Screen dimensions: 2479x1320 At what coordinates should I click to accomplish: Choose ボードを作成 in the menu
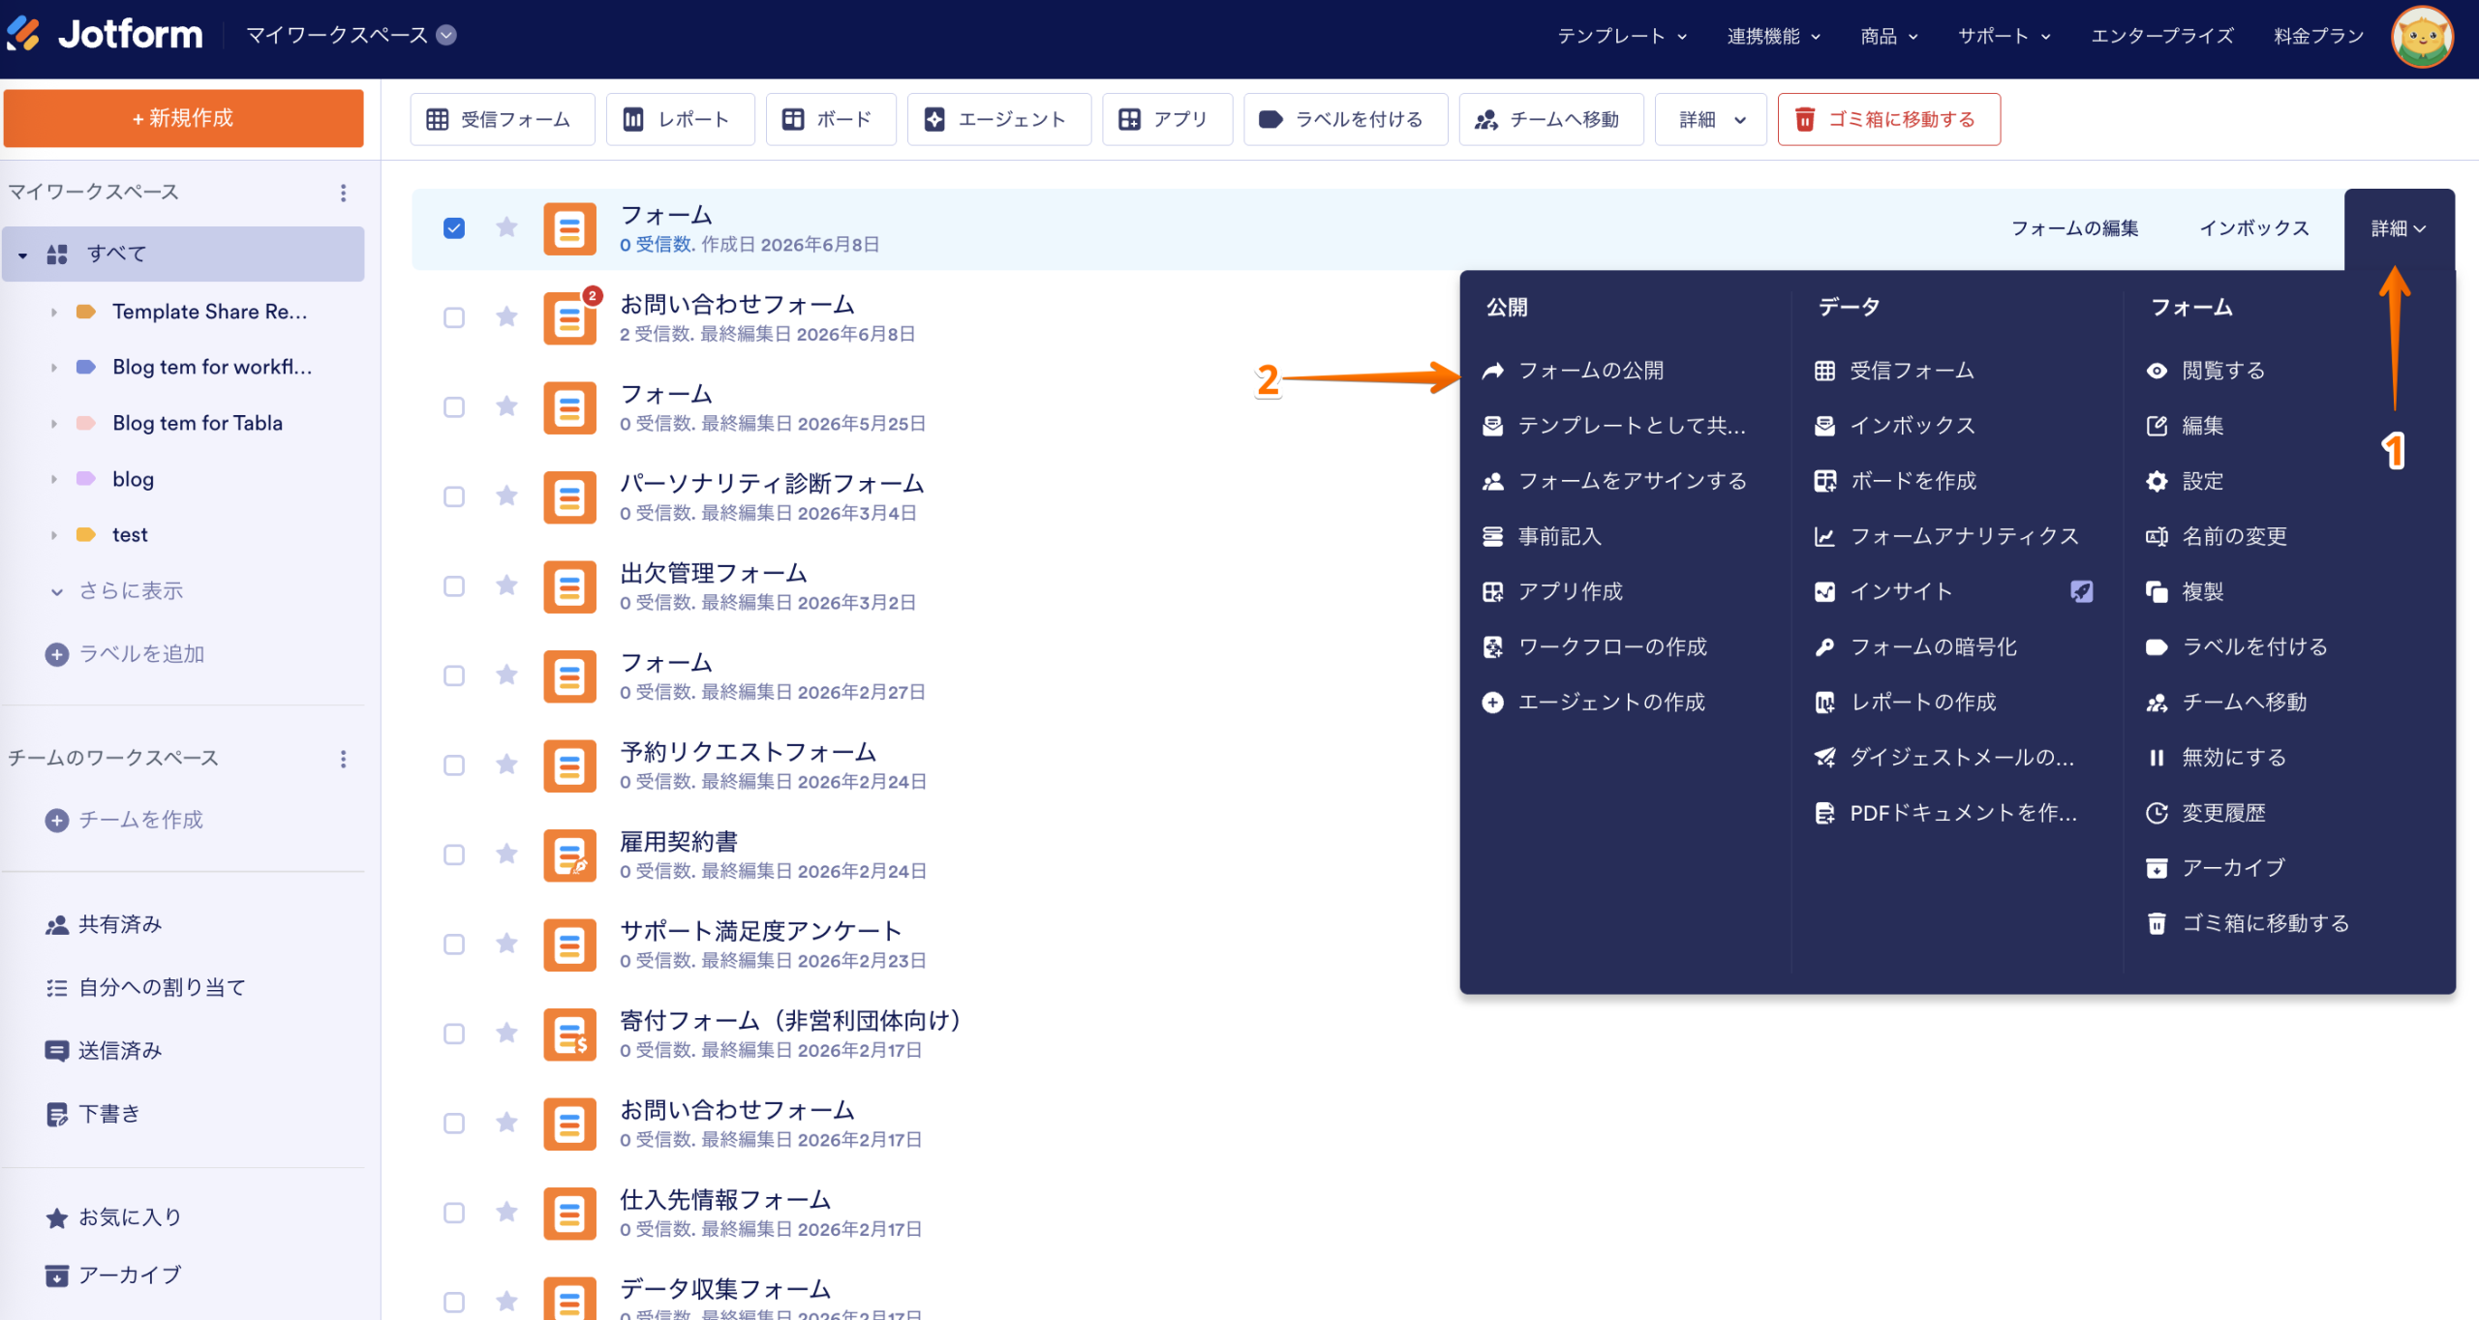point(1895,481)
